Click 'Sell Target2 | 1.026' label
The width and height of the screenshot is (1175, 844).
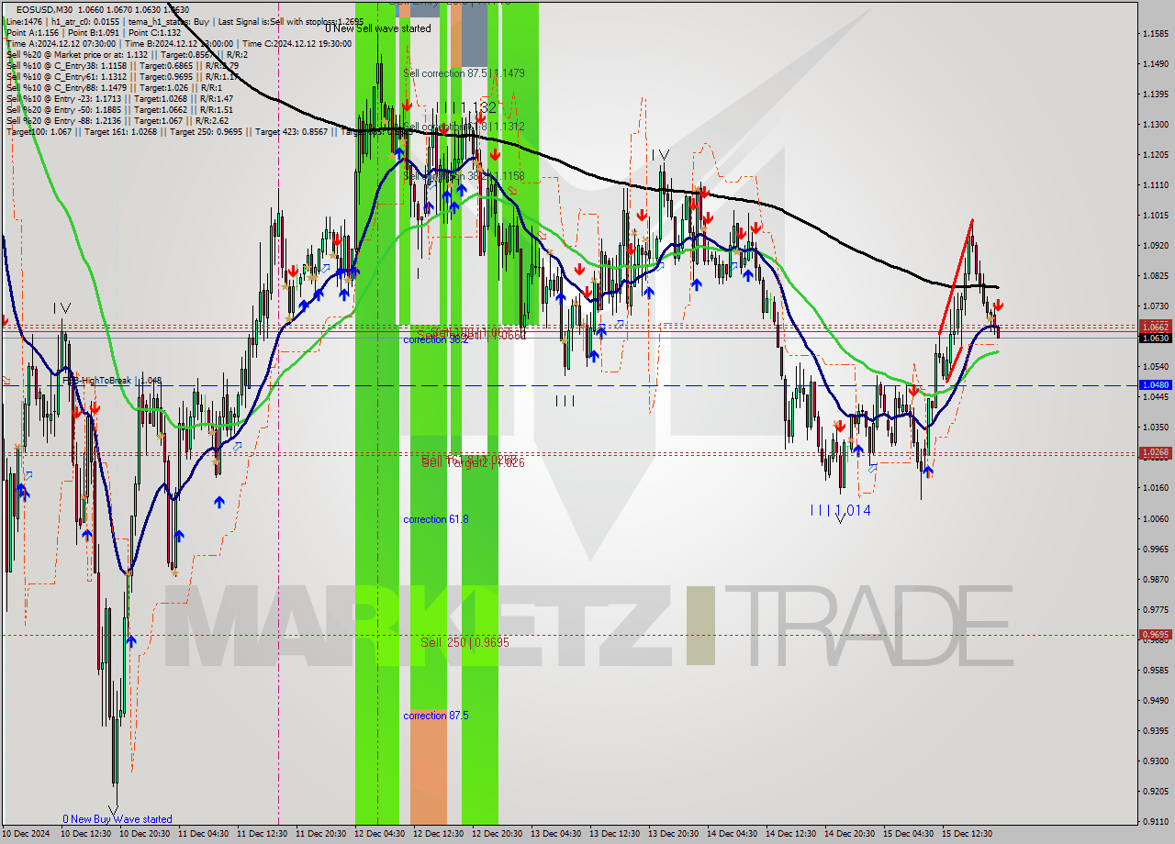(x=473, y=462)
